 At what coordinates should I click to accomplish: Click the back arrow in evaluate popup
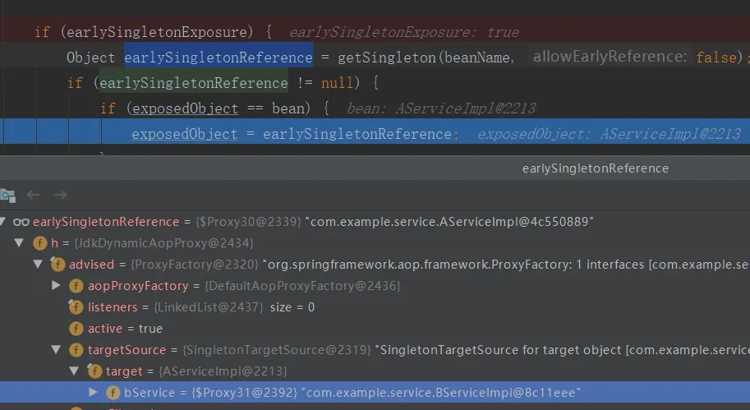[x=33, y=195]
